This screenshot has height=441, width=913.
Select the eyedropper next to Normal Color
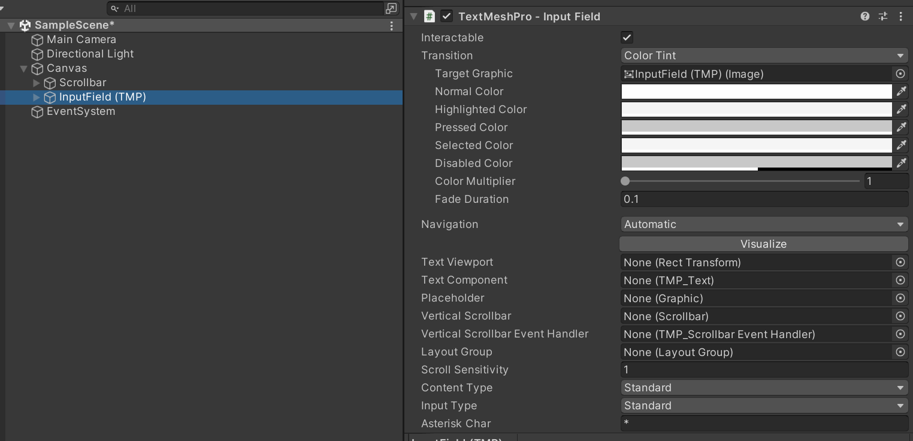902,91
